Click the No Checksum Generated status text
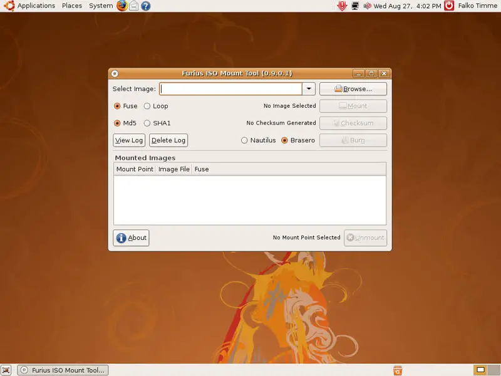The image size is (501, 376). point(281,123)
